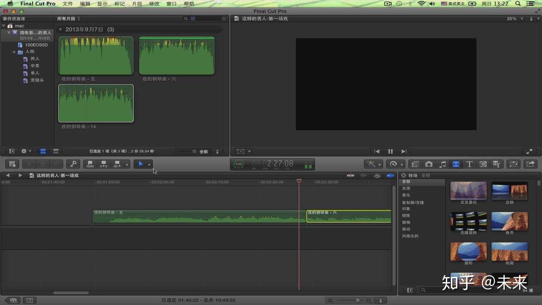This screenshot has width=542, height=305.
Task: Connect clip to primary storyline
Action: click(x=90, y=164)
